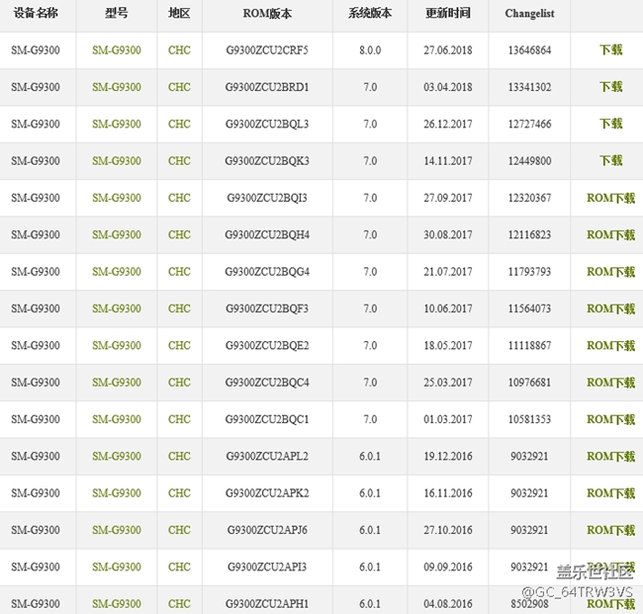Viewport: 643px width, 614px height.
Task: Click the ROM版本 column header
Action: click(267, 14)
